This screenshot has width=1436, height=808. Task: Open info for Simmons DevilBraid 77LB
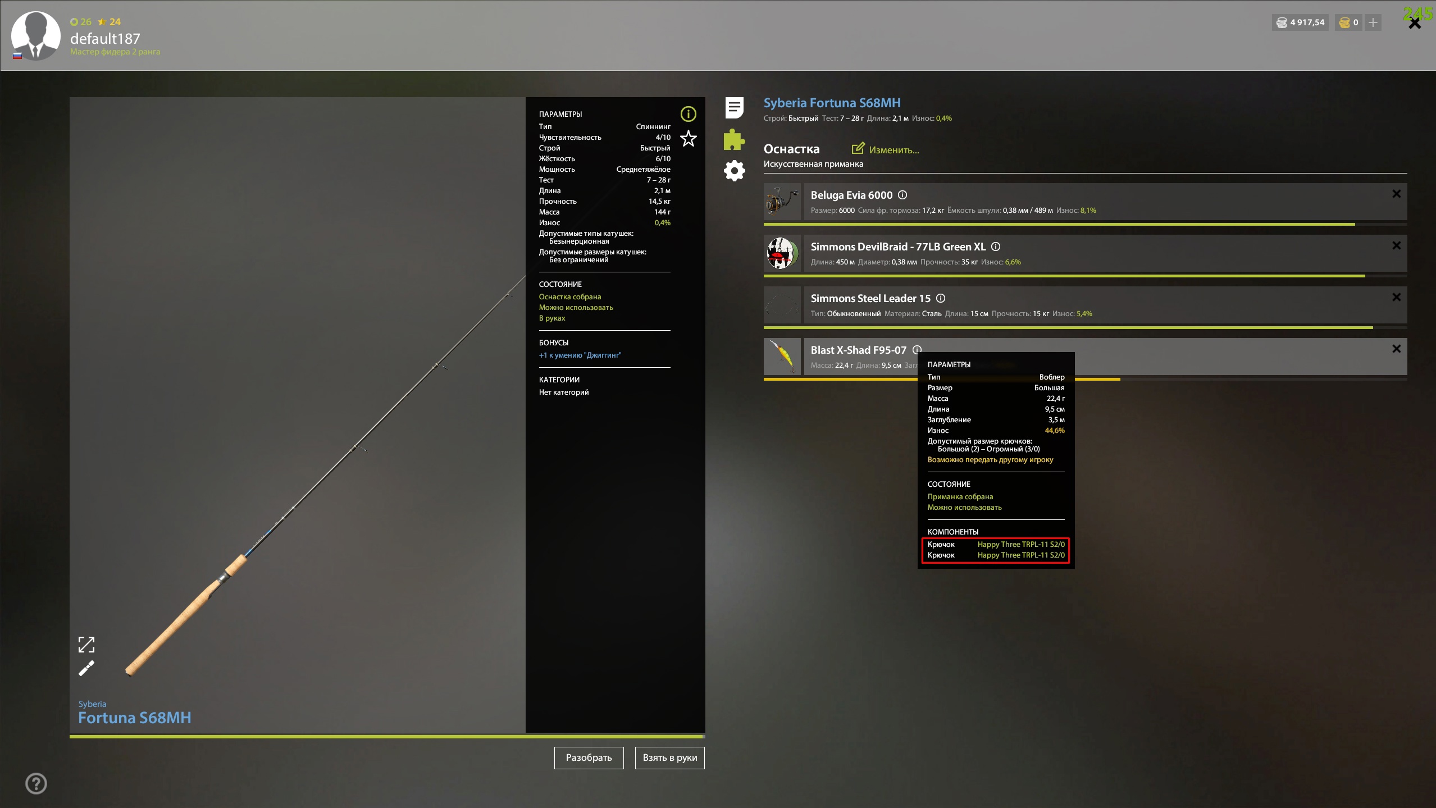[x=995, y=246]
